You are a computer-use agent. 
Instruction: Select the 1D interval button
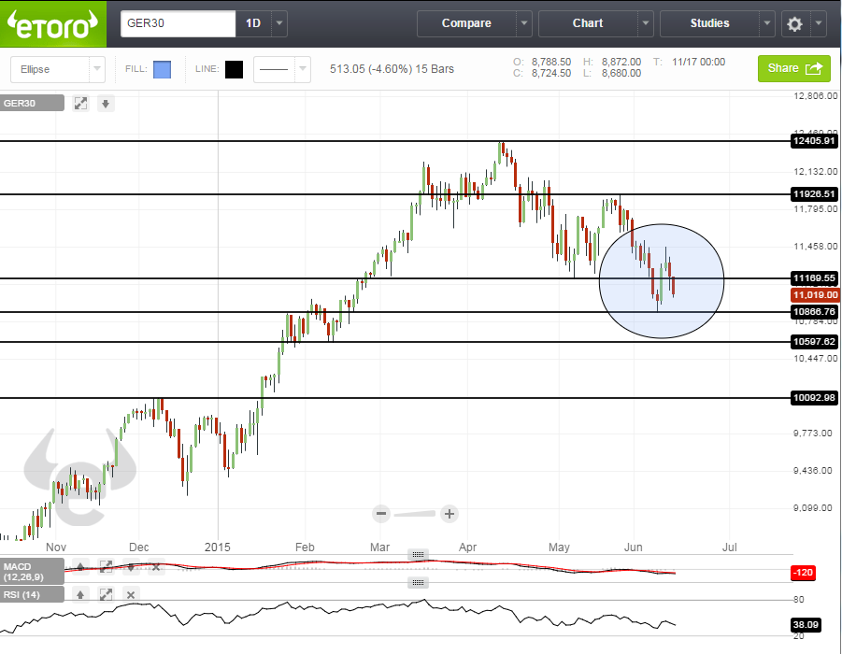click(x=253, y=23)
